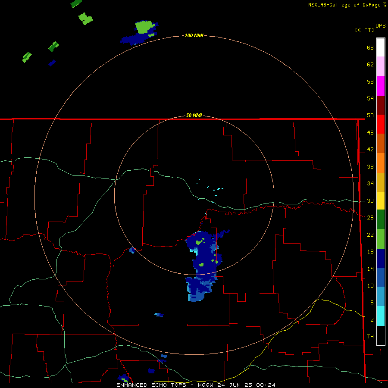
Task: Click the TH threshold label
Action: [x=370, y=337]
